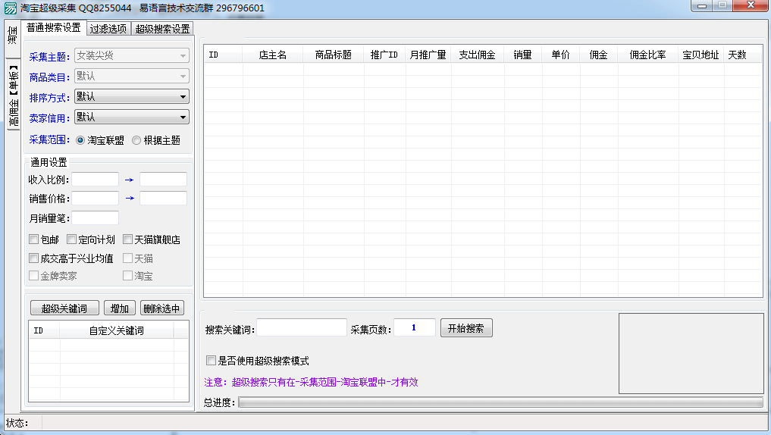
Task: Sort by the 月推广量 column header
Action: coord(428,55)
